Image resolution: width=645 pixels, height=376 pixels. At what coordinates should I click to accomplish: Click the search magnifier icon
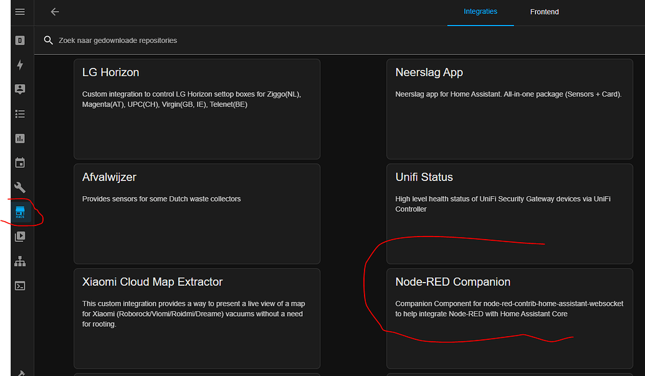(x=48, y=40)
